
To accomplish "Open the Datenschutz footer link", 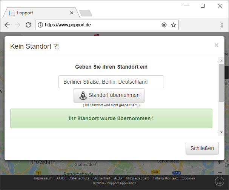I will pos(78,178).
